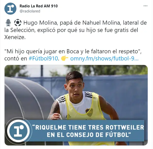Image resolution: width=153 pixels, height=149 pixels.
Task: Open the omny.fm/shows/futbol-9… link
Action: coord(104,59)
